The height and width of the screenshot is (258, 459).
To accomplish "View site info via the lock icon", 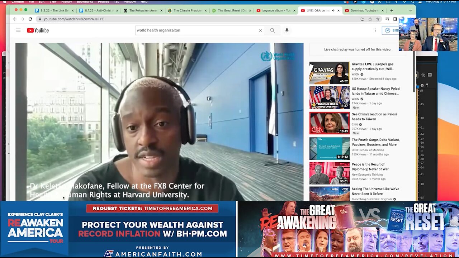I will click(x=40, y=19).
